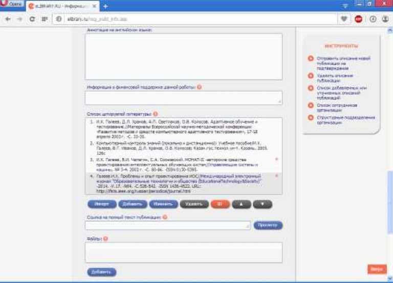Bookmark page with the heart icon
The width and height of the screenshot is (393, 283).
click(x=344, y=19)
